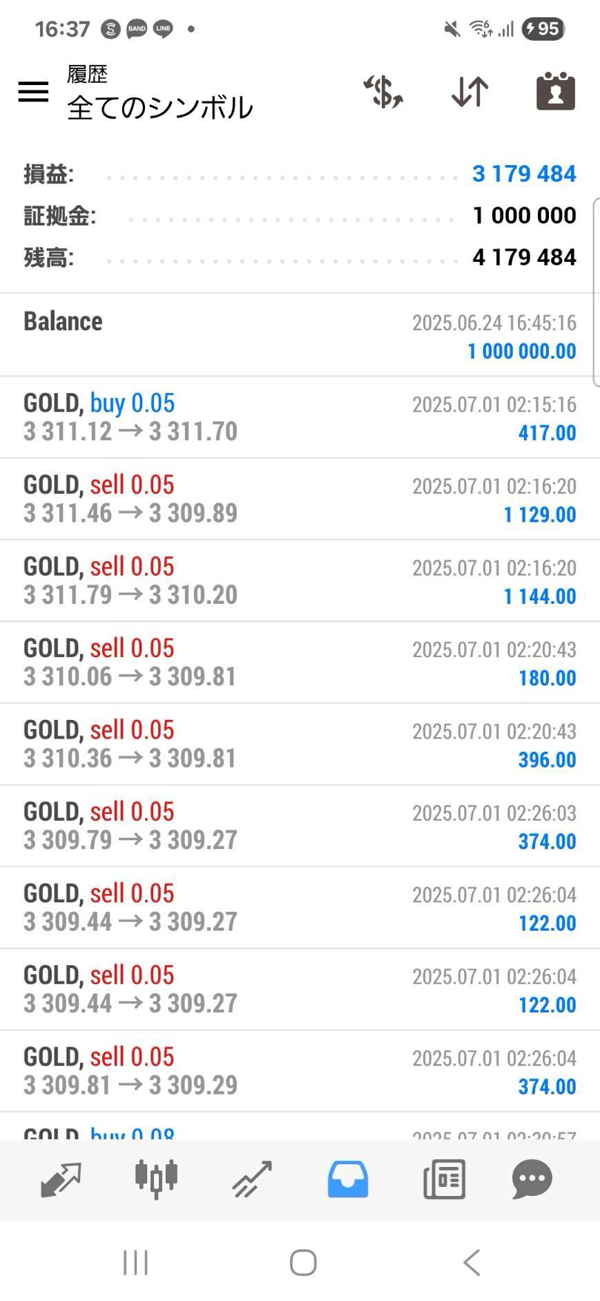
Task: Click the scrollbar handle on the right edge
Action: [596, 292]
